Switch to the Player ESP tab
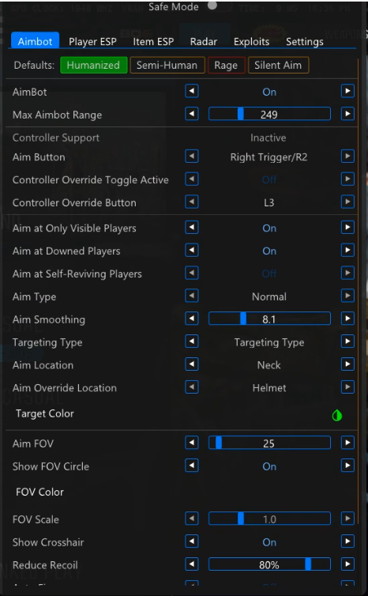The image size is (368, 596). click(92, 41)
